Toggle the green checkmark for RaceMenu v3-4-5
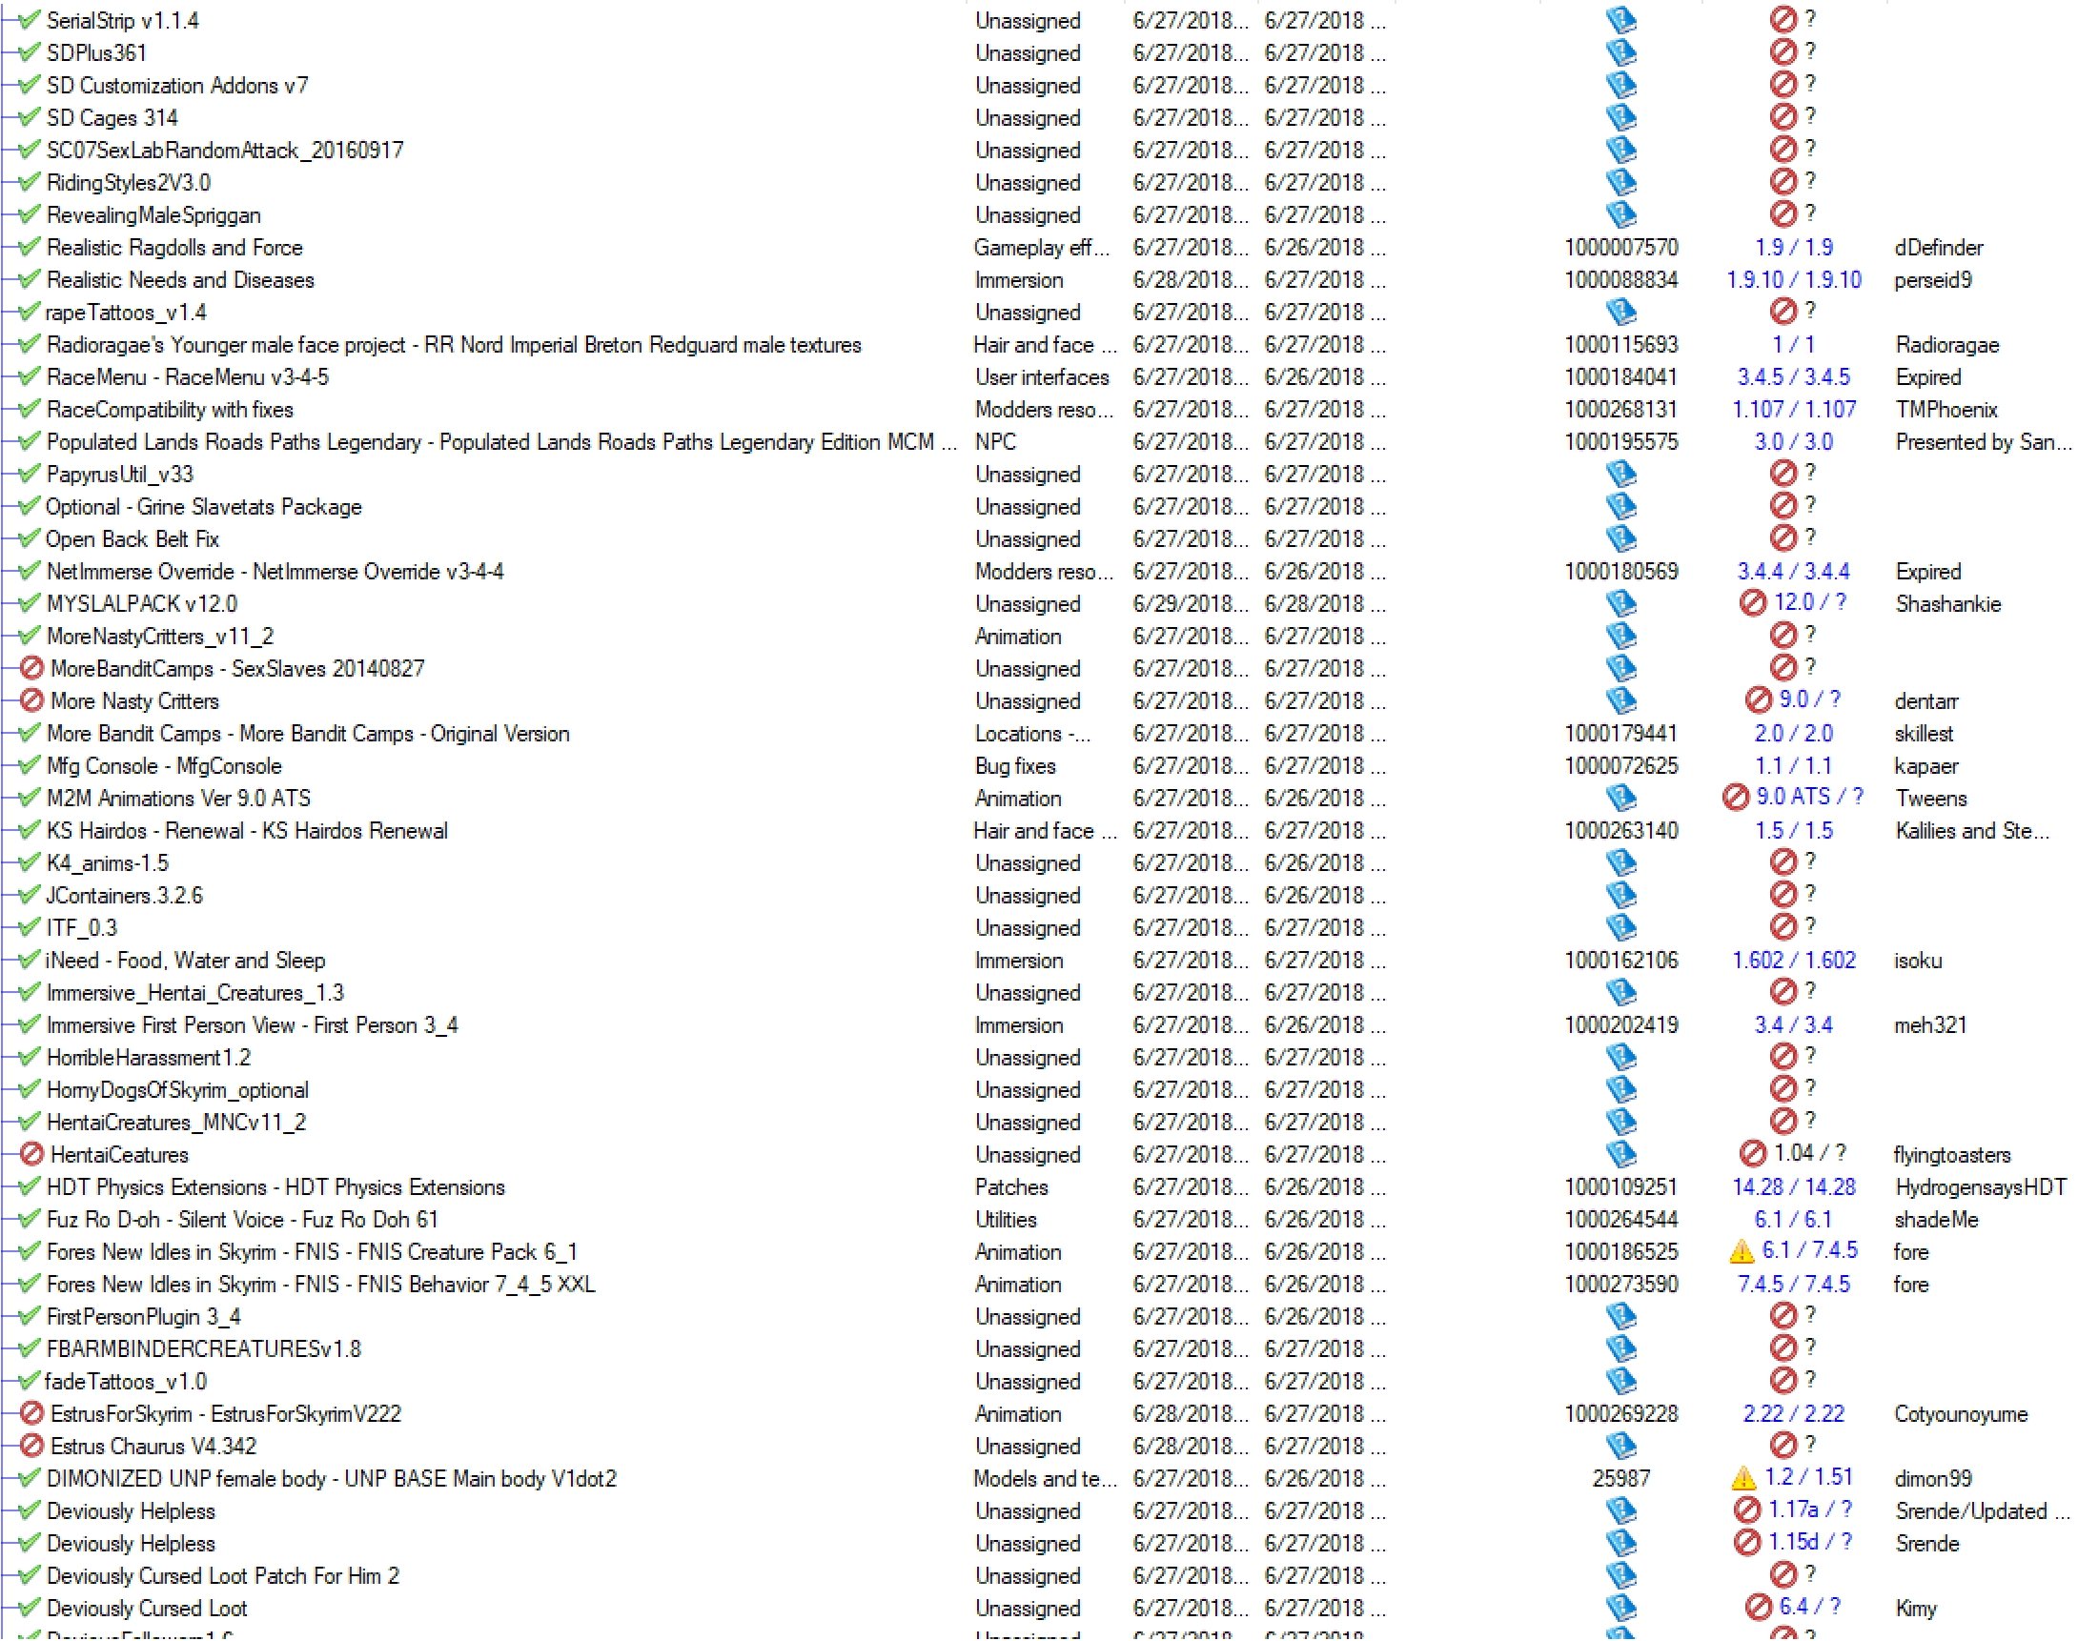Image resolution: width=2078 pixels, height=1641 pixels. coord(30,376)
